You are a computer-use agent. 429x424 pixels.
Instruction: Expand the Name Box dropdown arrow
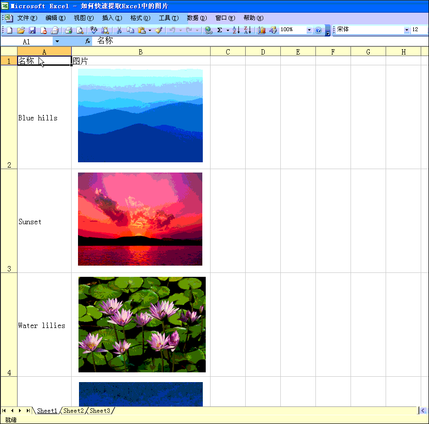pyautogui.click(x=57, y=42)
